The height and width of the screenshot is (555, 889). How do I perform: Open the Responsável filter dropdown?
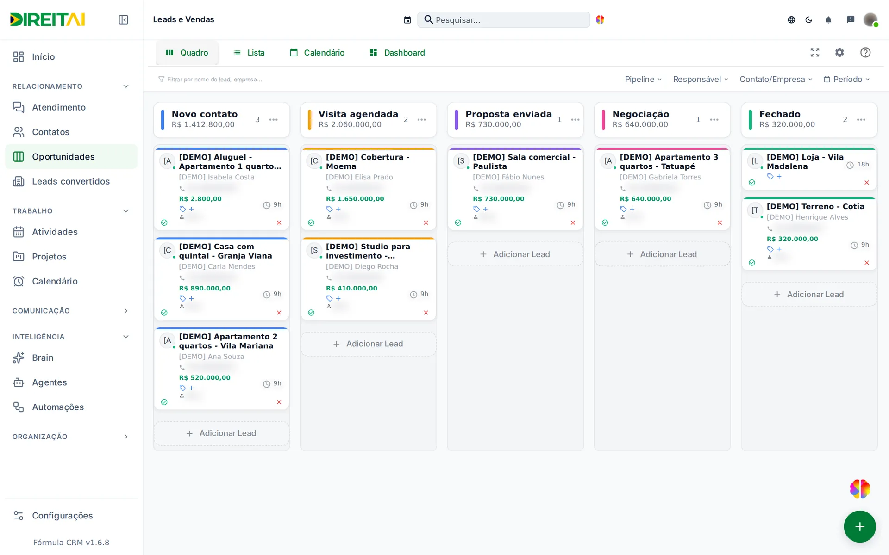pyautogui.click(x=701, y=80)
